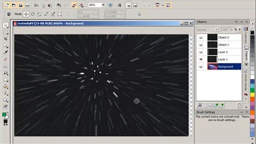The width and height of the screenshot is (256, 144).
Task: Open the opacity slider flyout arrow
Action: (x=240, y=30)
